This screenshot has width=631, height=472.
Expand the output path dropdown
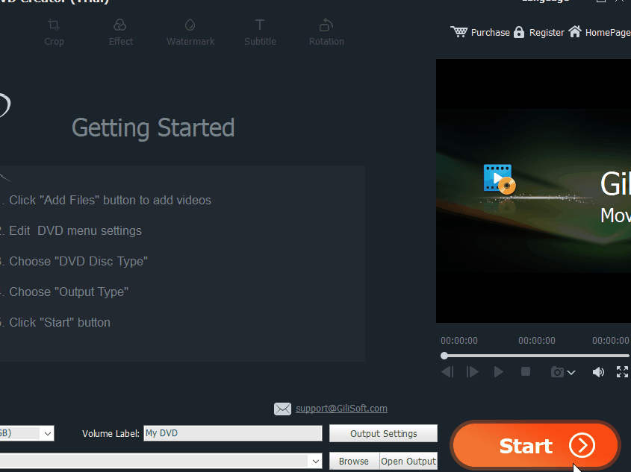pyautogui.click(x=316, y=461)
